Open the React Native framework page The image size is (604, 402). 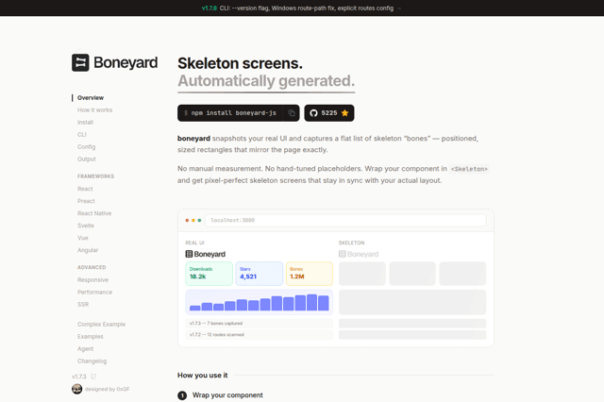pos(94,213)
